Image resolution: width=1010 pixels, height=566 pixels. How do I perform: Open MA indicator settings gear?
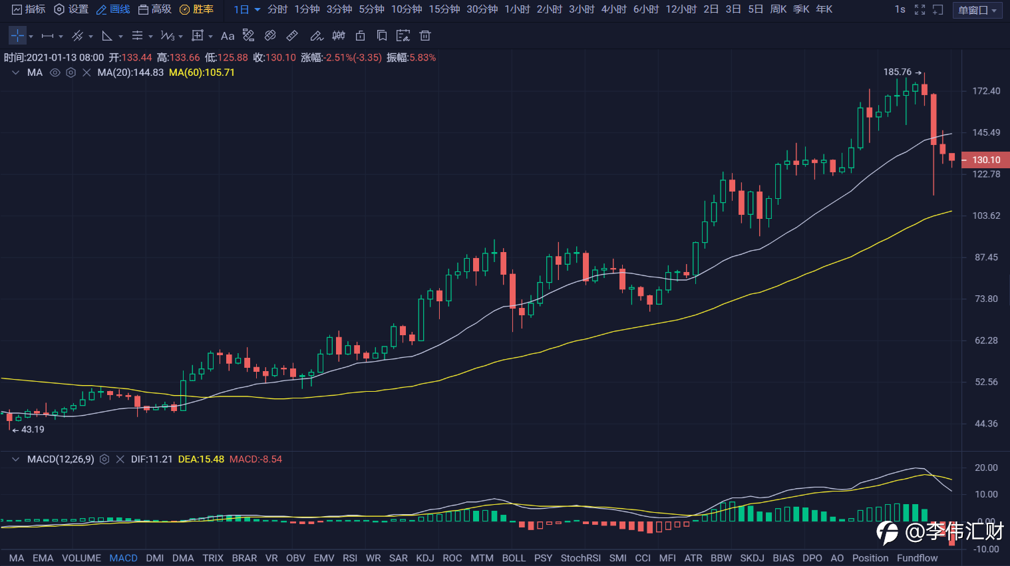pyautogui.click(x=71, y=72)
